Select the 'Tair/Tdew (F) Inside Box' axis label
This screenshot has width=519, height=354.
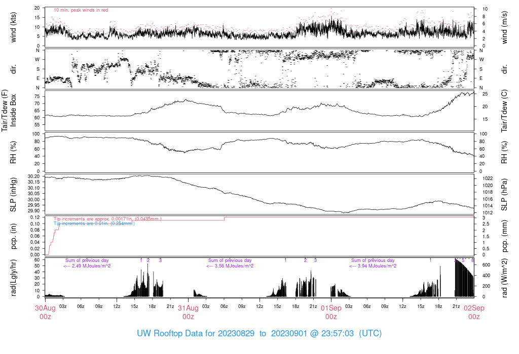[x=9, y=110]
